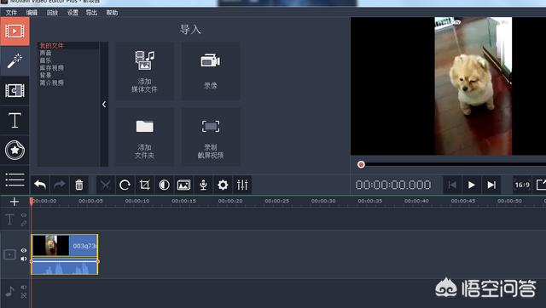This screenshot has width=546, height=308.
Task: Open the 导出 menu
Action: point(91,13)
